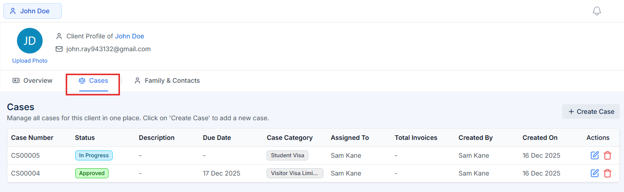Screen dimensions: 624x192
Task: Click the Approved status badge
Action: 92,173
